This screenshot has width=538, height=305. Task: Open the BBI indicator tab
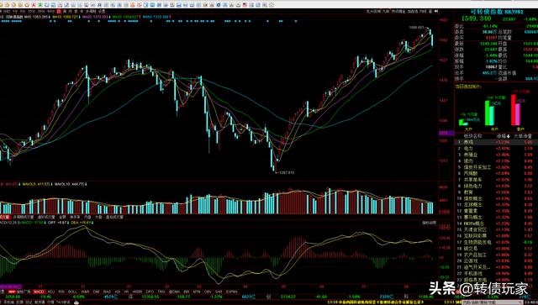187,292
